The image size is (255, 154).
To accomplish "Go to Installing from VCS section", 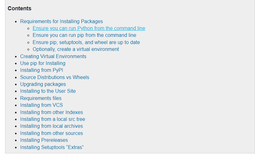I will click(41, 105).
